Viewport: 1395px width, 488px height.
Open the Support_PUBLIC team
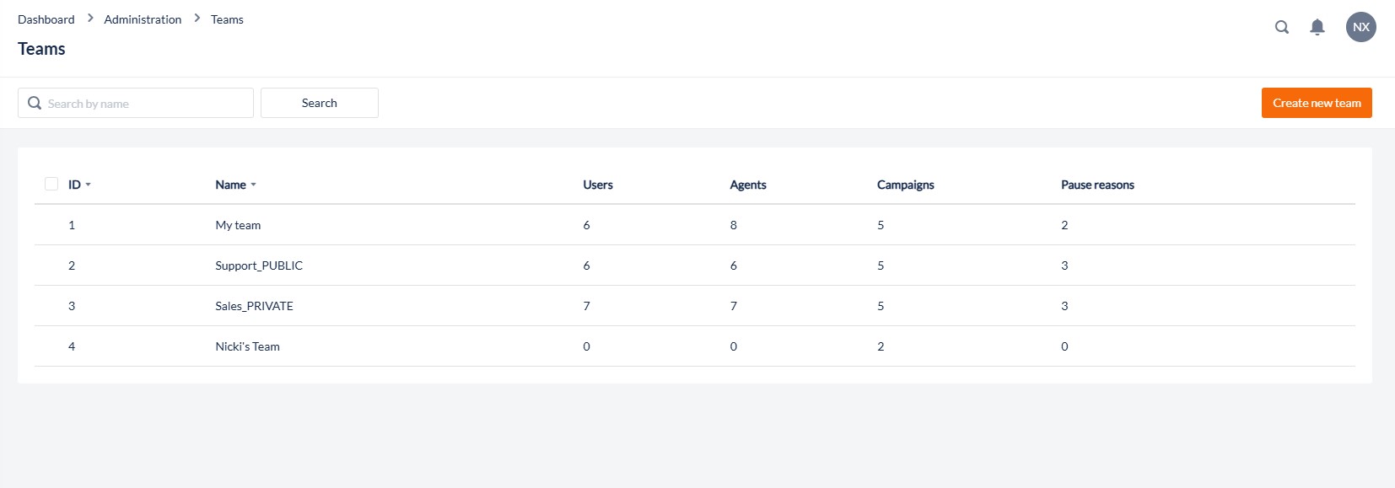click(258, 265)
